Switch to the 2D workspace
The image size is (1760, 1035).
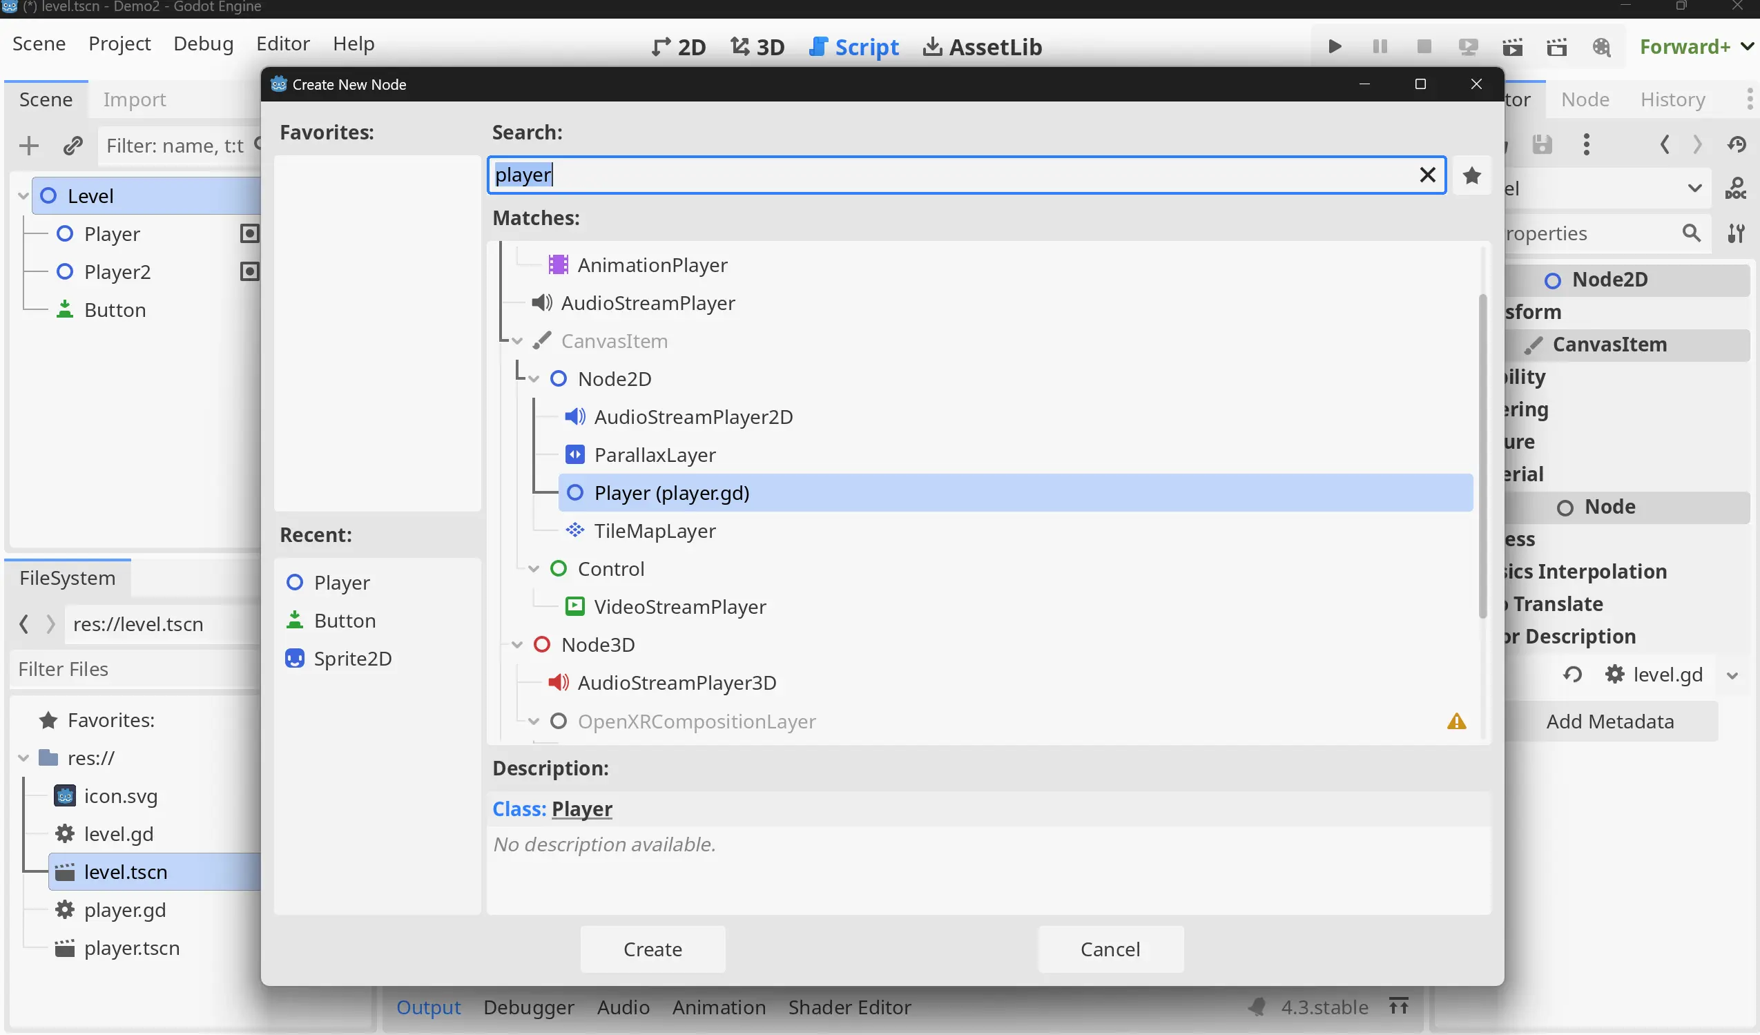[678, 47]
